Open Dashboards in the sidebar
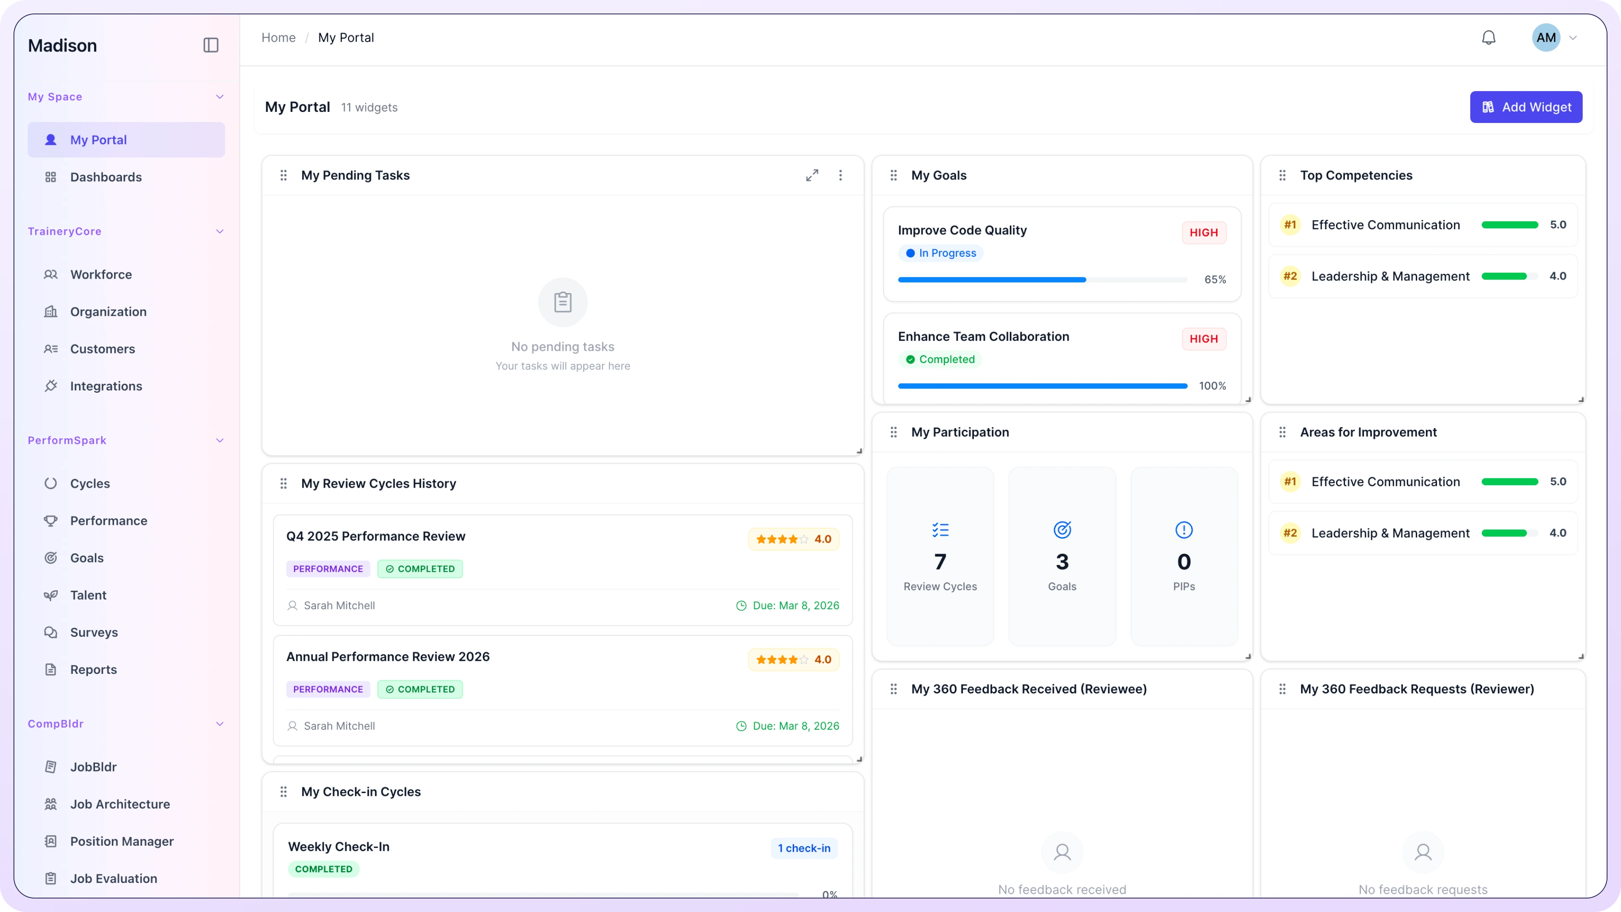 (x=106, y=177)
